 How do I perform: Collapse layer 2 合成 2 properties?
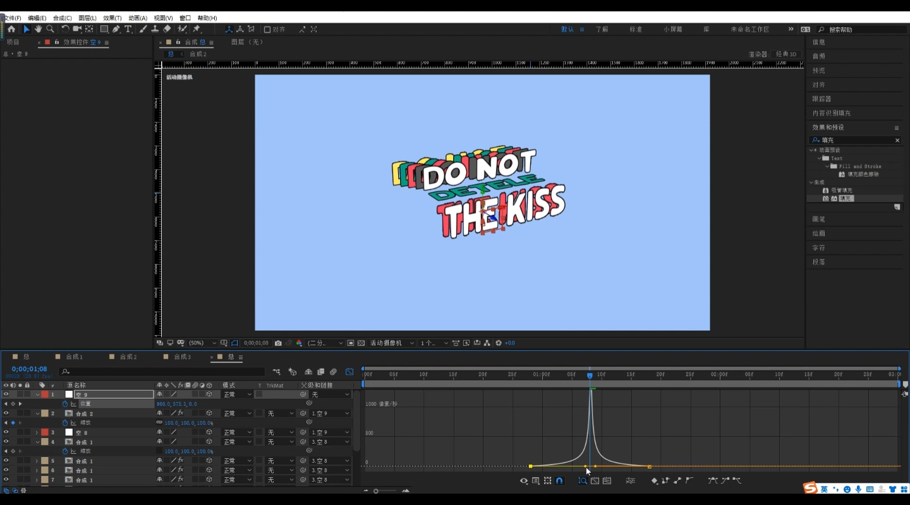click(x=37, y=413)
